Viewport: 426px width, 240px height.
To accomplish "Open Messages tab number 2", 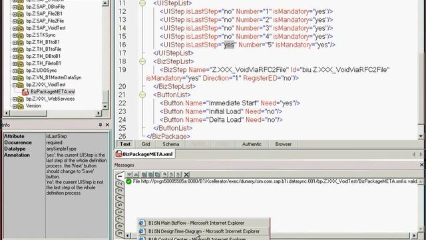I will pos(120,184).
